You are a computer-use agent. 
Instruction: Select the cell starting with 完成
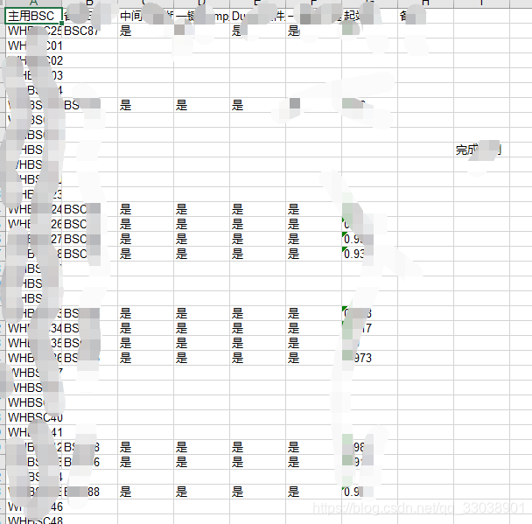click(481, 150)
